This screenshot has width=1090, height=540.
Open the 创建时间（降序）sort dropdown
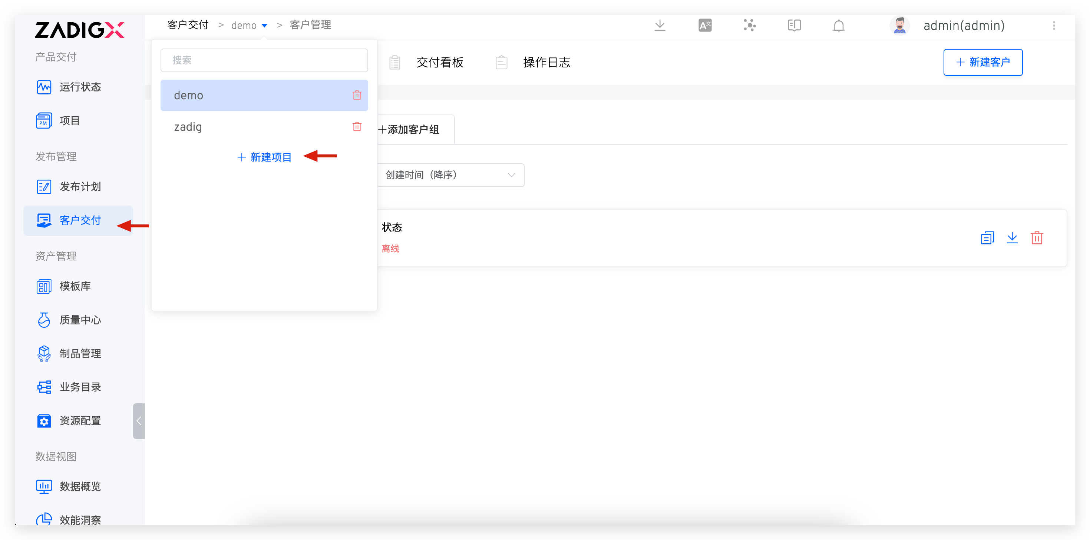click(x=450, y=175)
